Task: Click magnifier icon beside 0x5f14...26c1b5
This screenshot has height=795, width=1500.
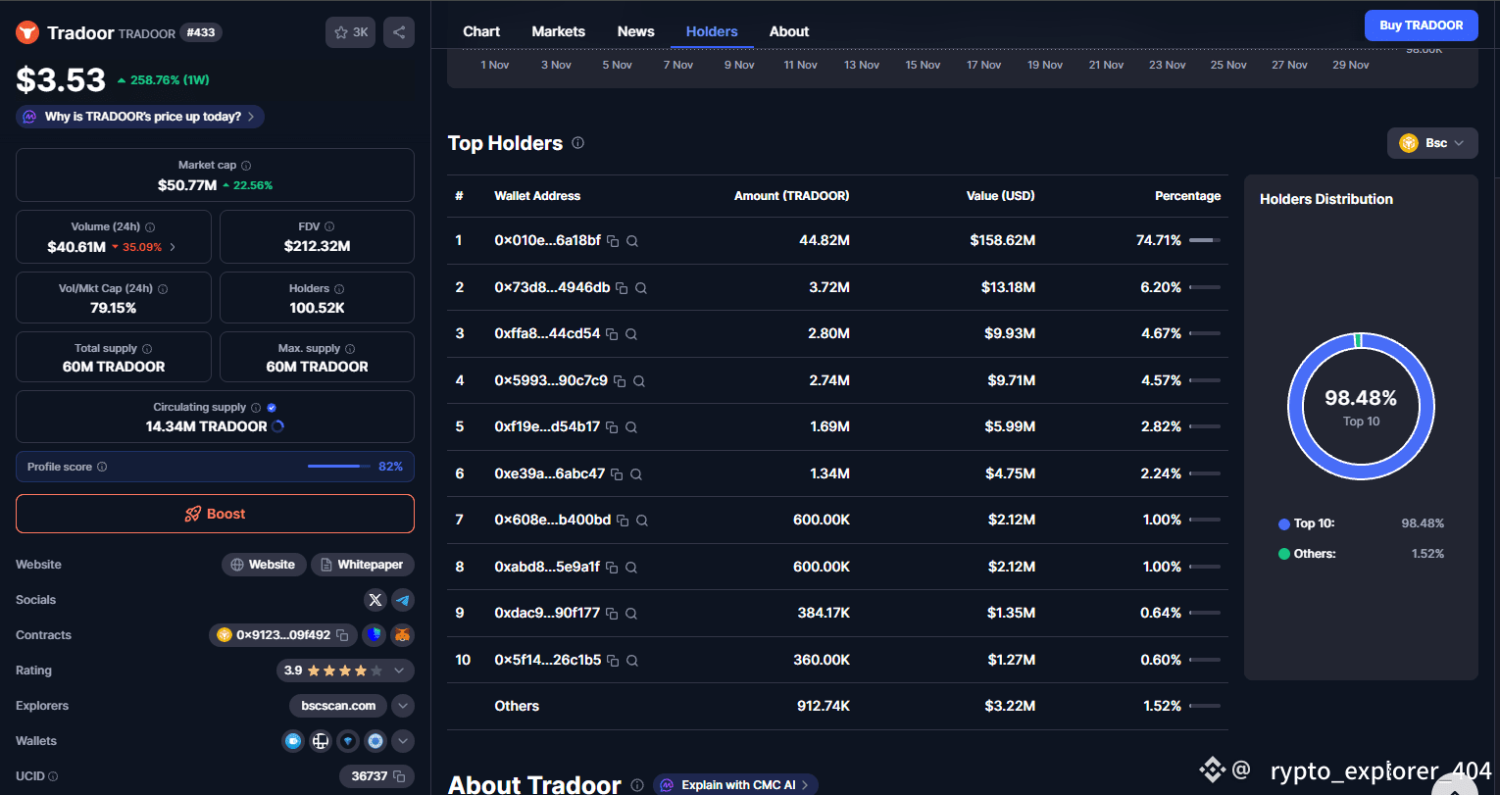Action: click(x=632, y=661)
